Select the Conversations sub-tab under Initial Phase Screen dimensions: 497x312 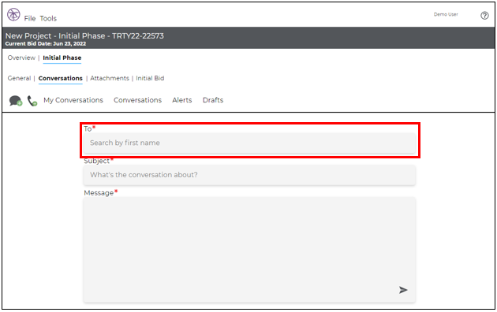click(x=61, y=78)
